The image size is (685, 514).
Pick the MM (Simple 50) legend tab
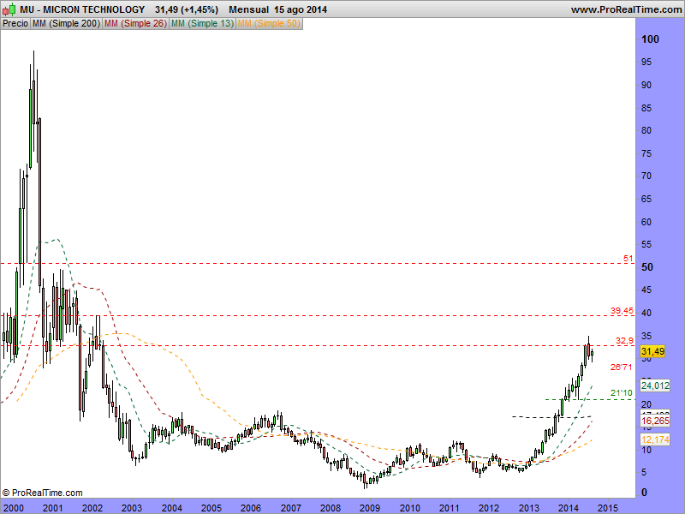269,24
